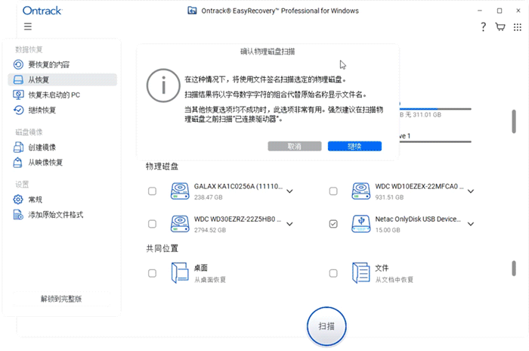
Task: Click the GALAX KA1C0256A disk icon
Action: pos(180,191)
